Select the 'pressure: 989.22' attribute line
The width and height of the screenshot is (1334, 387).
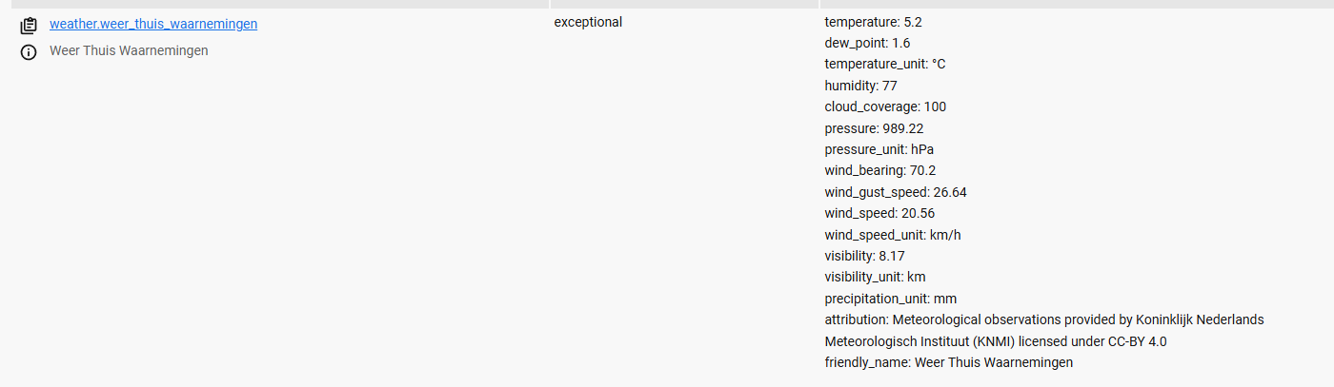874,128
